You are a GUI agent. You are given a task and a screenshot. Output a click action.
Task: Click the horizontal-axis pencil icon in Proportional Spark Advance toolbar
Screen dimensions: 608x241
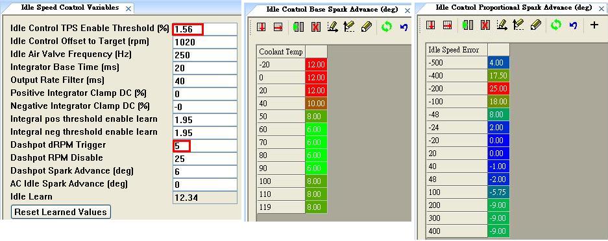pos(502,25)
